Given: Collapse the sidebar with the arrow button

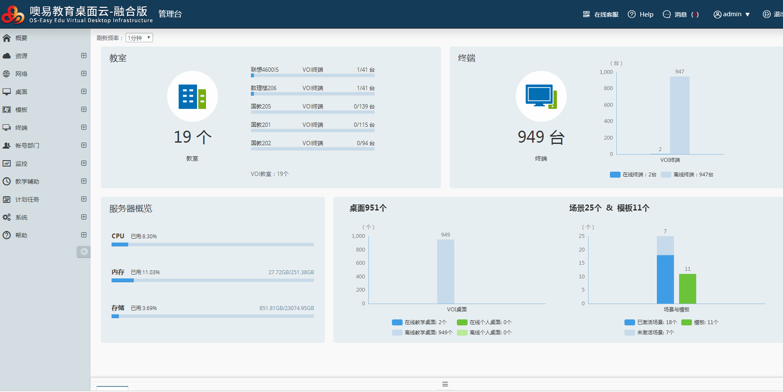Looking at the screenshot, I should click(84, 252).
